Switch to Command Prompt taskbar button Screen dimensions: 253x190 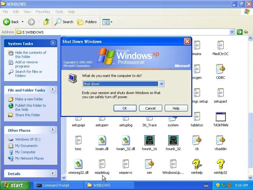point(59,185)
